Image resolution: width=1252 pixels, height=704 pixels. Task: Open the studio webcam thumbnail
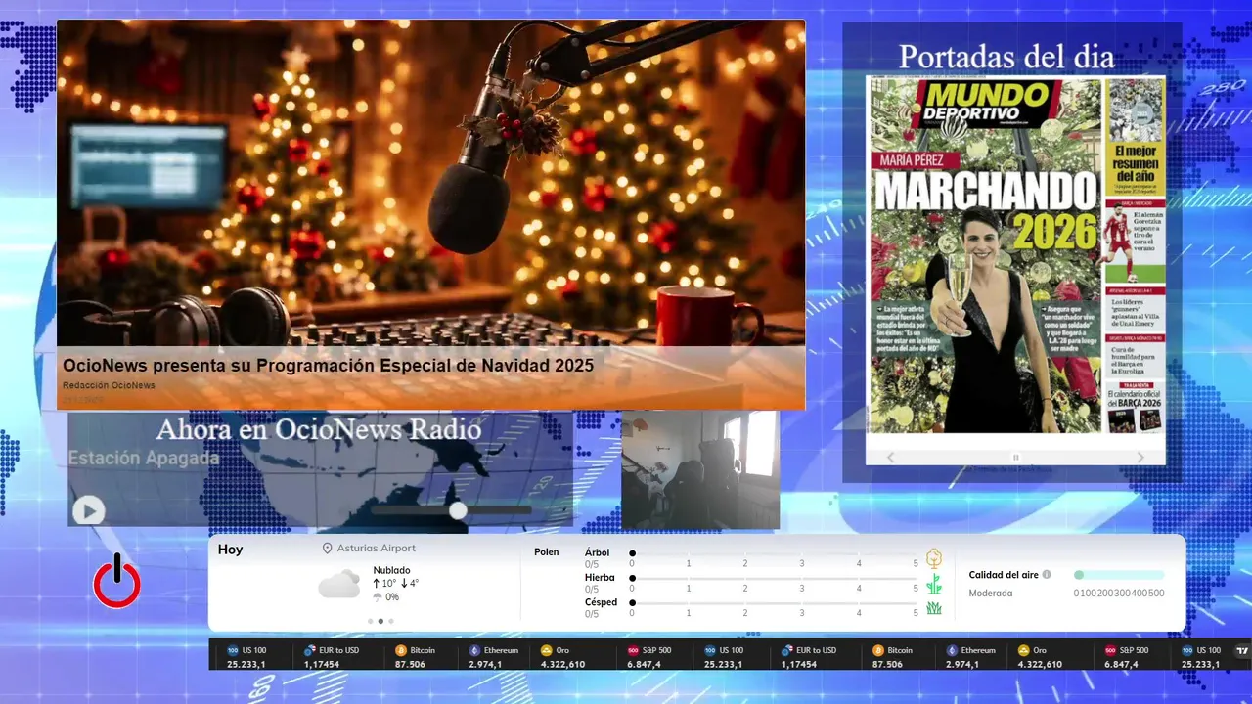point(700,470)
